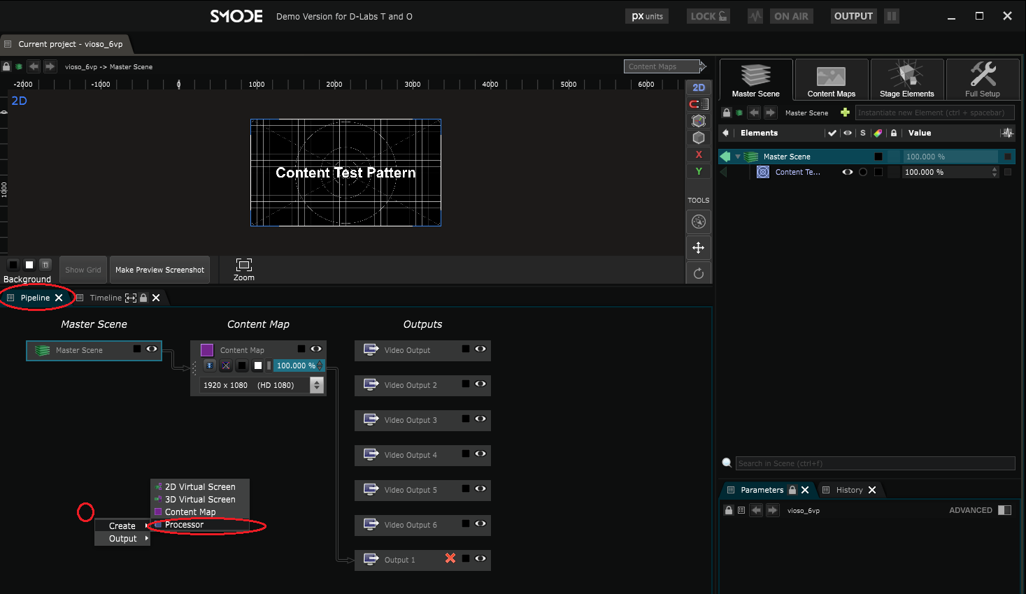
Task: Expand the Create submenu arrow
Action: coord(146,526)
